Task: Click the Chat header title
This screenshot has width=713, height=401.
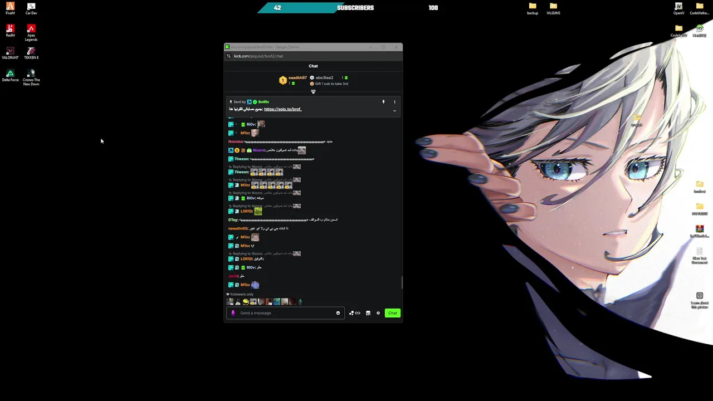Action: coord(313,66)
